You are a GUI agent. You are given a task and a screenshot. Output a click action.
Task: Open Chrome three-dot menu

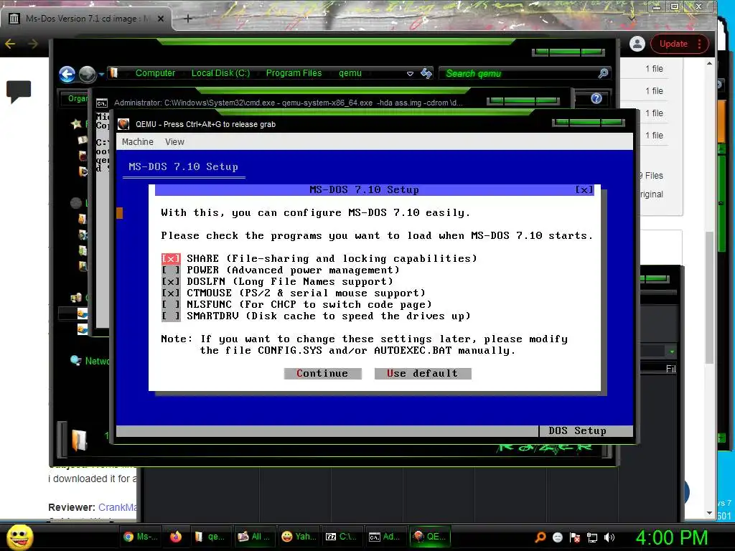[699, 44]
